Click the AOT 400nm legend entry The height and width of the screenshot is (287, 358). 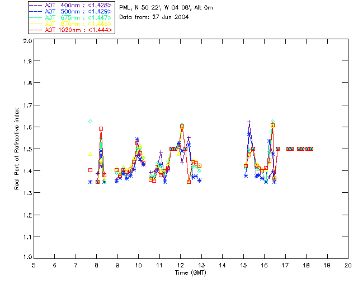(x=71, y=5)
